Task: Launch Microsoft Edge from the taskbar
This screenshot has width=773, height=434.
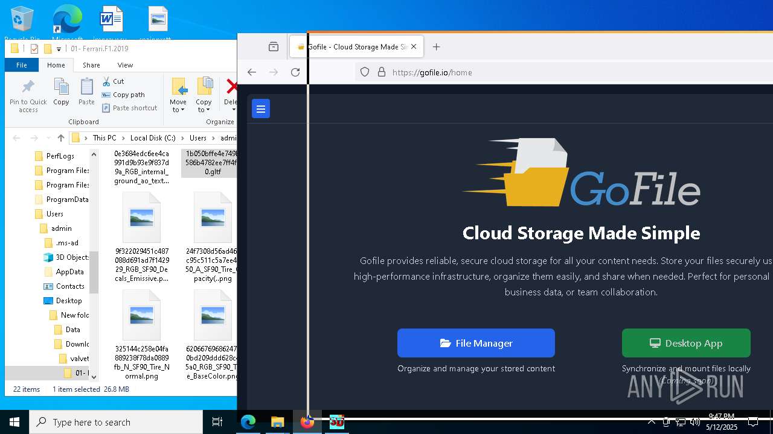Action: pyautogui.click(x=248, y=422)
